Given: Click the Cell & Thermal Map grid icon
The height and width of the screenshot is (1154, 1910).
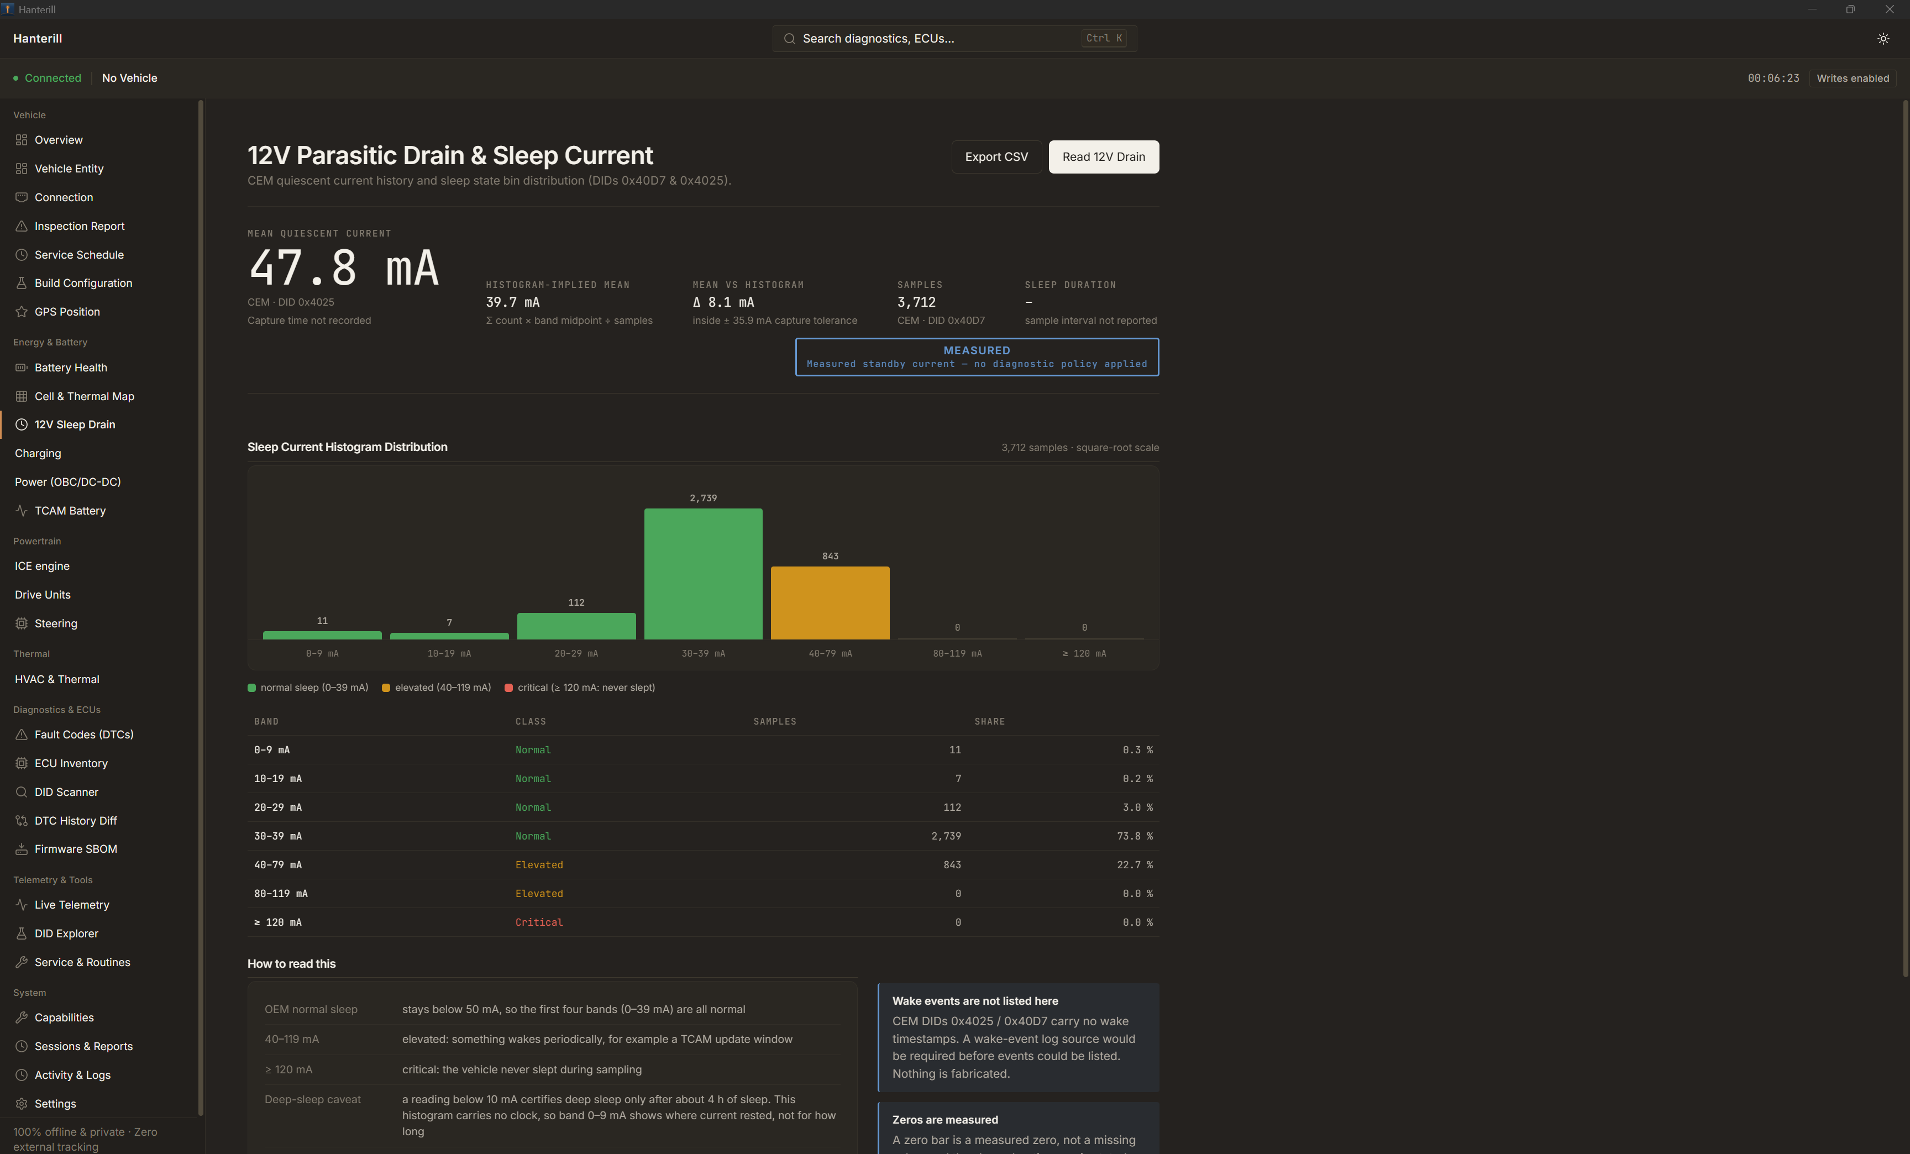Looking at the screenshot, I should point(22,396).
